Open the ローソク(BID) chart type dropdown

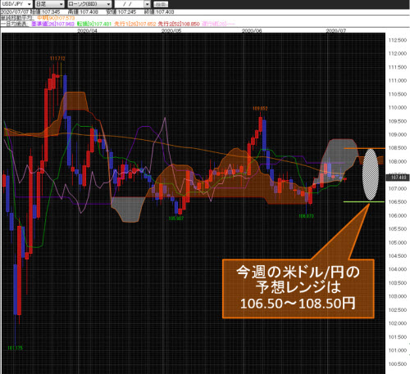pyautogui.click(x=89, y=4)
